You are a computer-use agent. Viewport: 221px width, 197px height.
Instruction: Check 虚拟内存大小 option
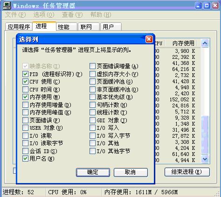pos(92,74)
